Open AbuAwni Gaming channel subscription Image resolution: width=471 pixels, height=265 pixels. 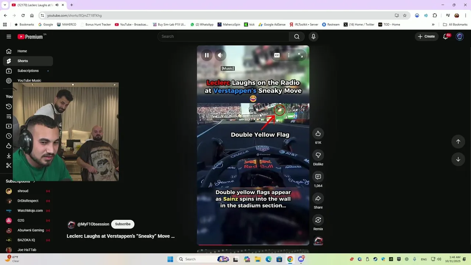tap(28, 230)
